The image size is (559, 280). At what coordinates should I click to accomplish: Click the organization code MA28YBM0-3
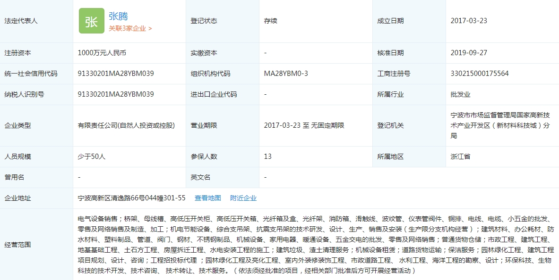point(286,74)
